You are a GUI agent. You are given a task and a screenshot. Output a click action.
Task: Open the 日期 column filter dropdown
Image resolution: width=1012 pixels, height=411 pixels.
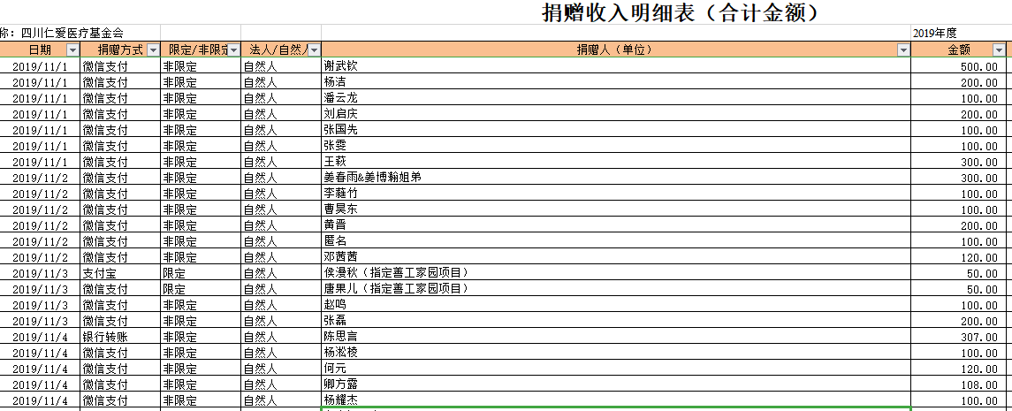(x=72, y=50)
